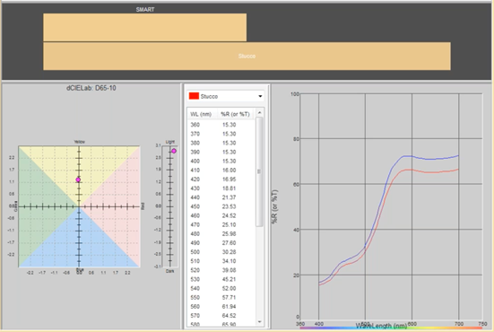
Task: Click the 61.94 reflectance value
Action: point(229,307)
